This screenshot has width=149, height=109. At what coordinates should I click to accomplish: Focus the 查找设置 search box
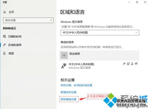pyautogui.click(x=28, y=20)
